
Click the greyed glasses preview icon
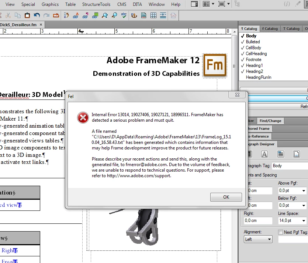point(173,16)
